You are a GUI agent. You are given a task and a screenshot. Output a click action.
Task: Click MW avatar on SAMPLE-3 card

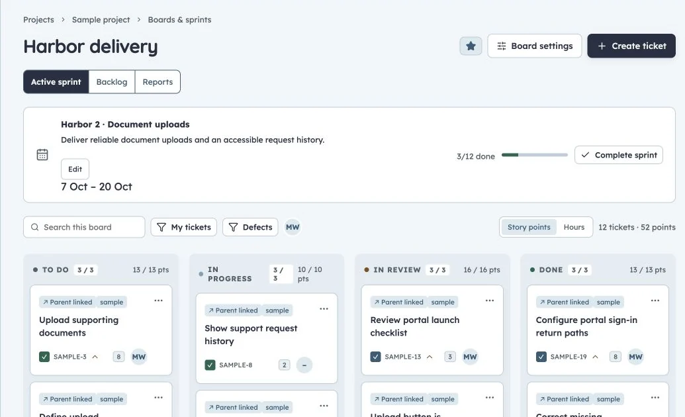point(139,357)
